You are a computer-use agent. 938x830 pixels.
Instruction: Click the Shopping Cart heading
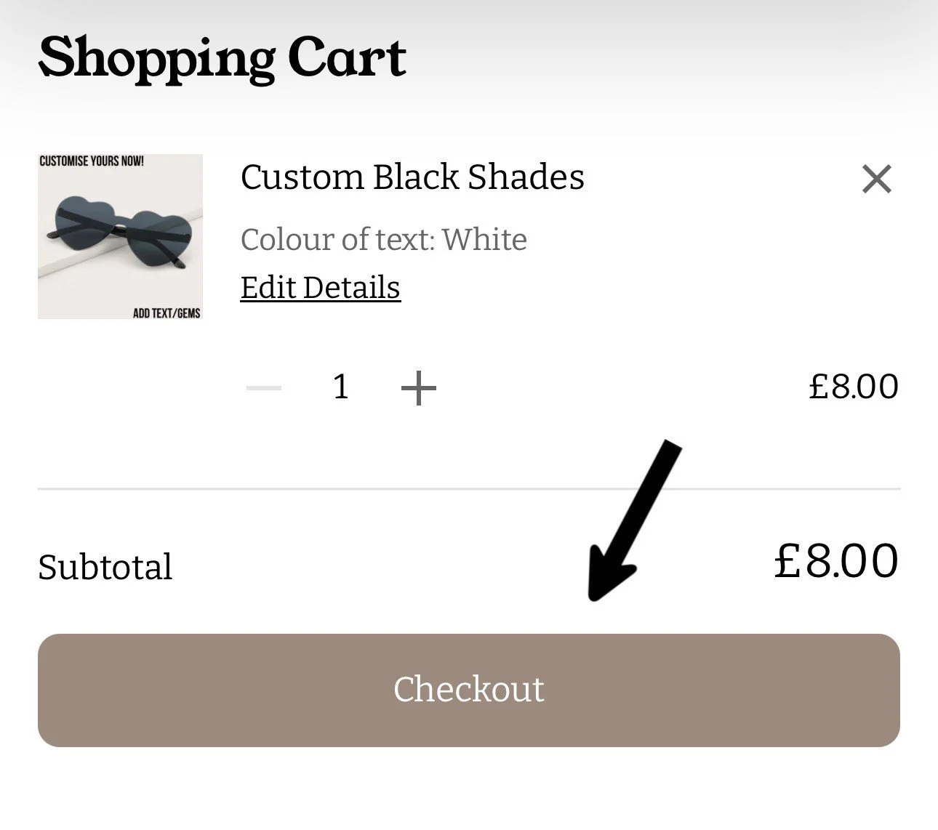click(x=222, y=60)
